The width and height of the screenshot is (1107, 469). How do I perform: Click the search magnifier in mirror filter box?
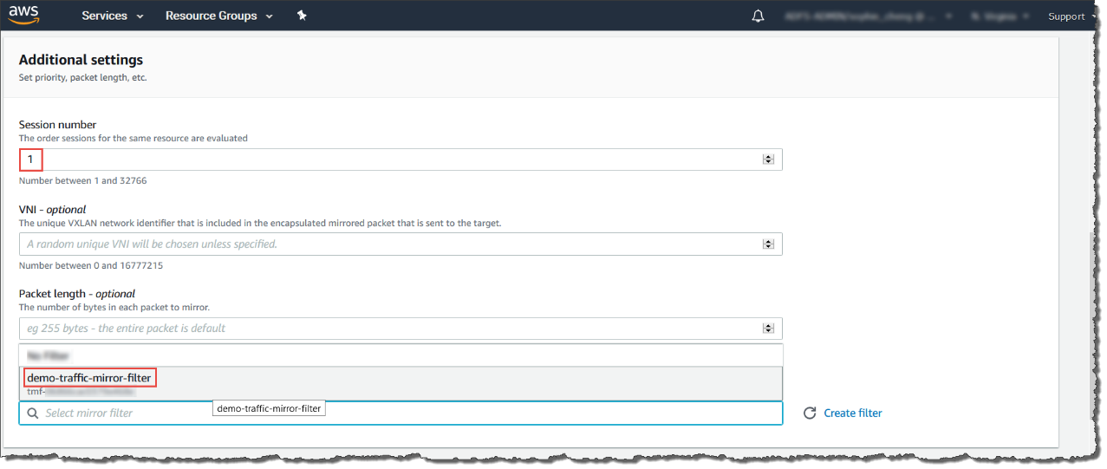pos(33,414)
